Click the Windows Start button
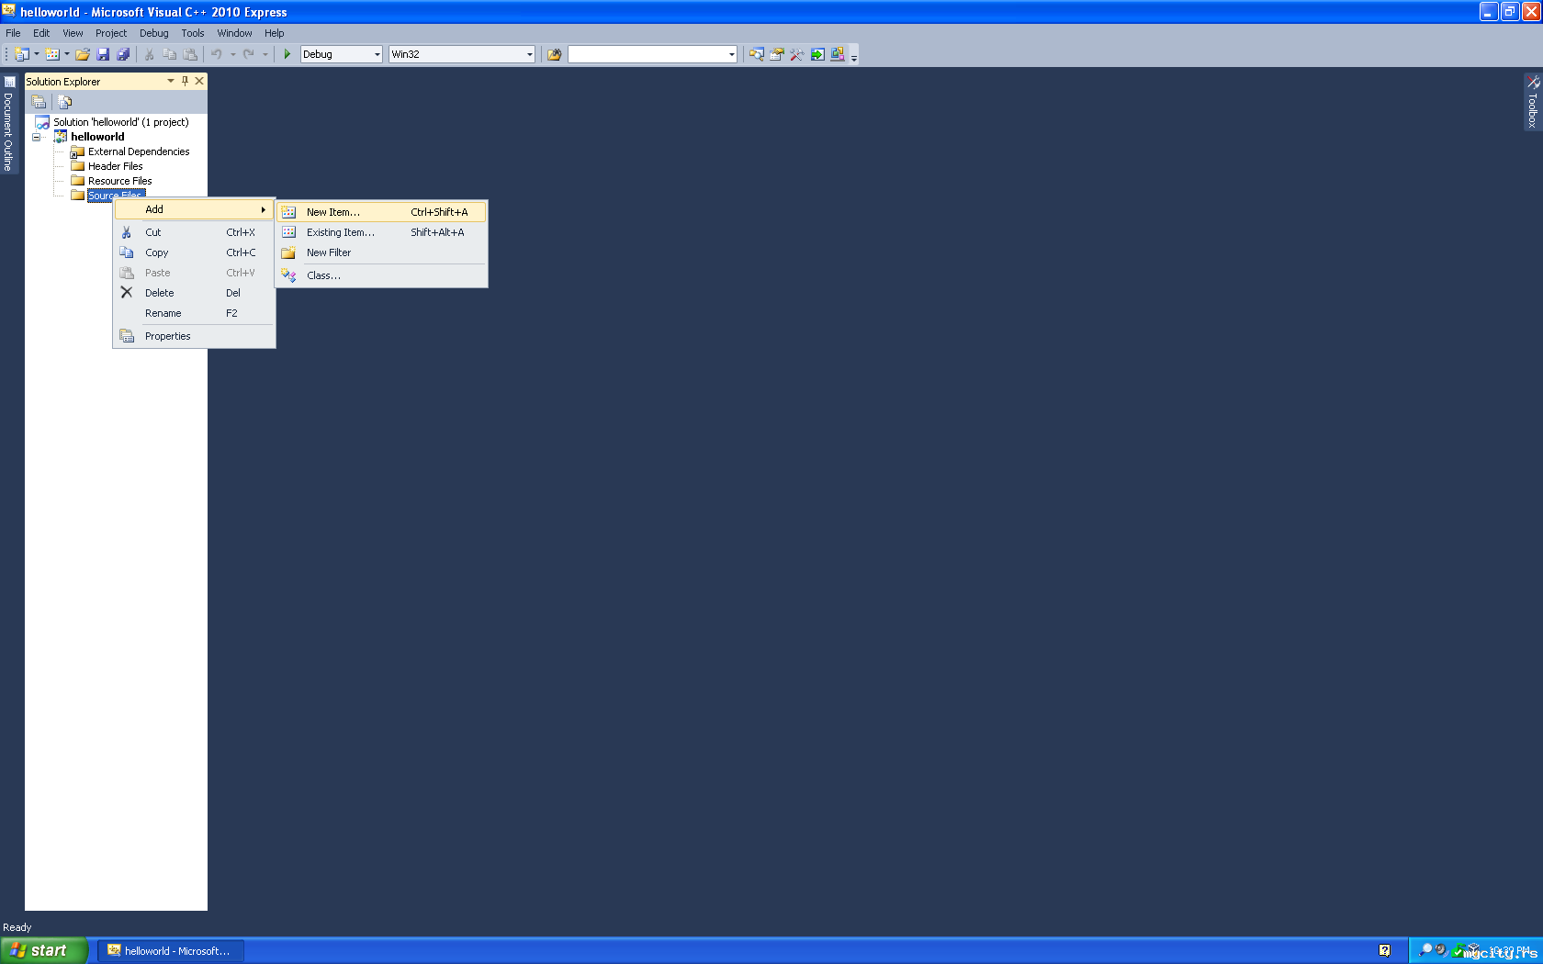 [x=44, y=950]
